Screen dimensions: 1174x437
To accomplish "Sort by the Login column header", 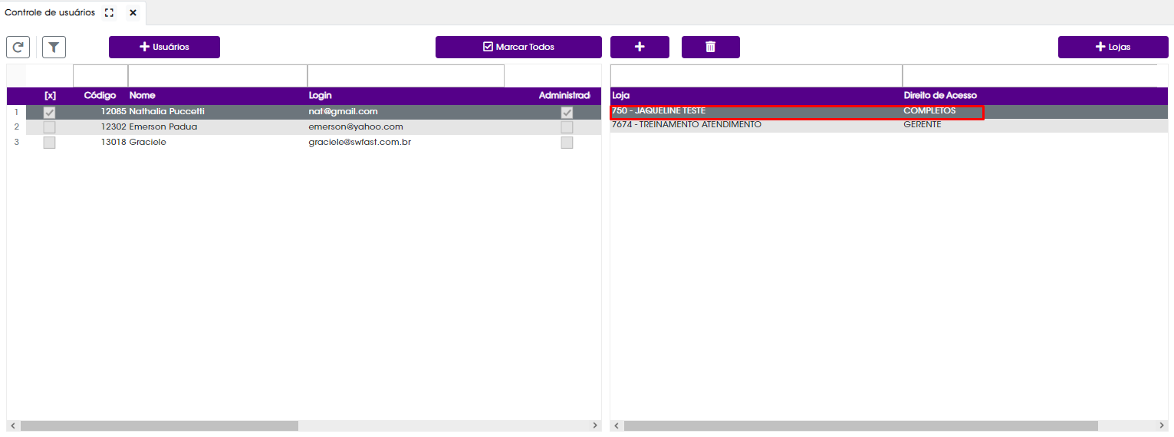I will click(x=320, y=96).
